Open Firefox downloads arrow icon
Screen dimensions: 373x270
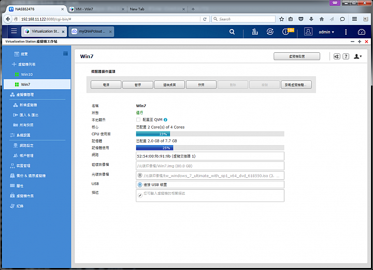click(311, 19)
